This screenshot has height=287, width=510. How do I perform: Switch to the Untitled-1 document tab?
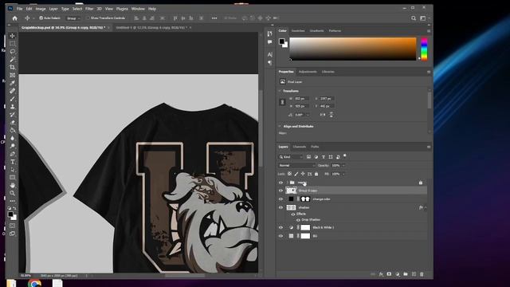coord(151,28)
